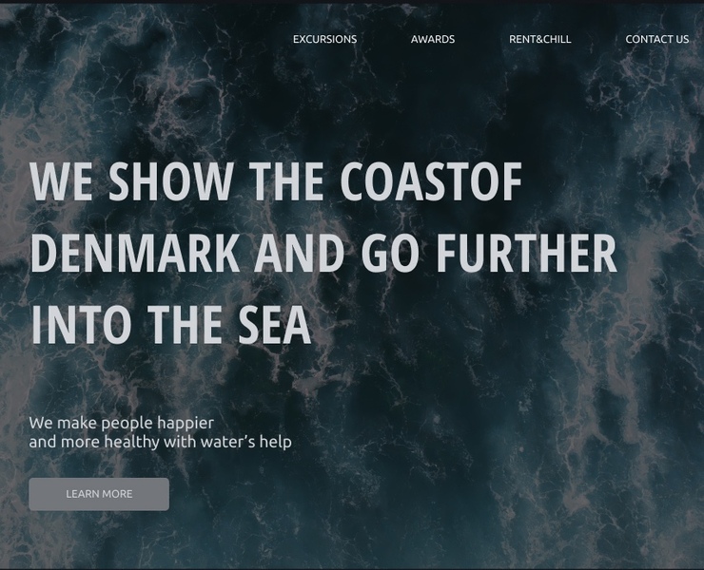
Task: Click the word SHOW in the headline
Action: point(169,181)
